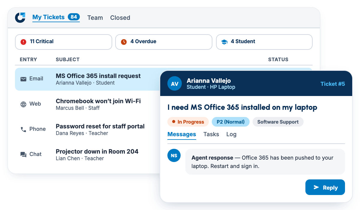Filter by 4 Student tickets
Image resolution: width=360 pixels, height=210 pixels.
pos(264,42)
